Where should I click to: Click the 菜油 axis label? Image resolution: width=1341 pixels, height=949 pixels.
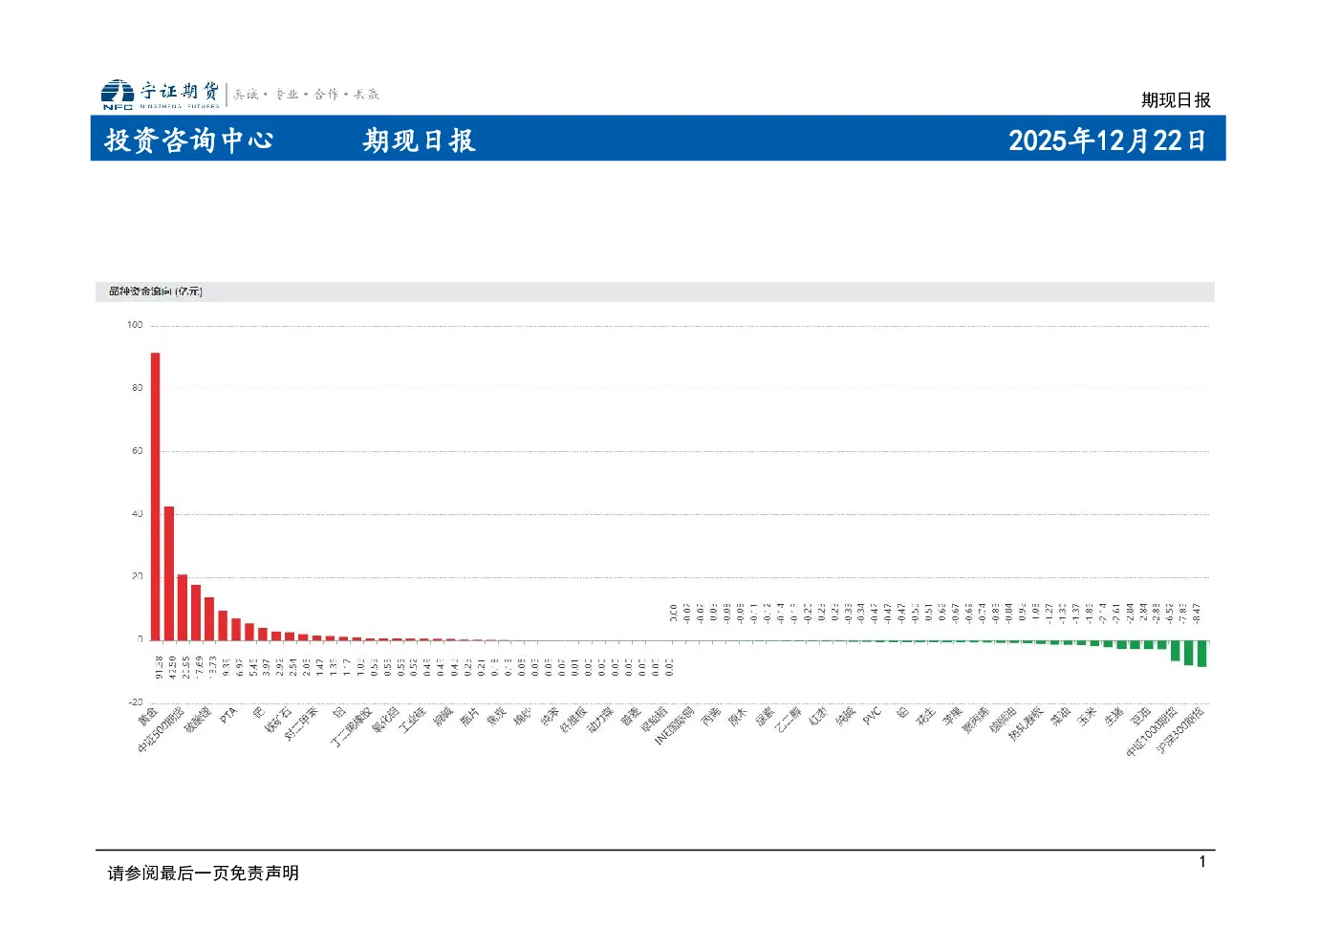[x=1058, y=718]
